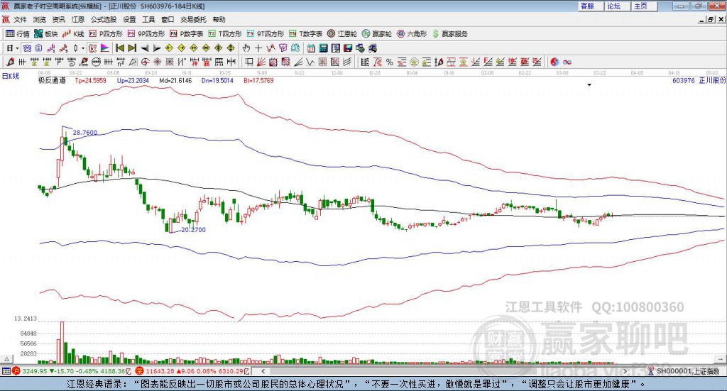This screenshot has height=391, width=727.
Task: Click the red-blue yin-yang icon
Action: tap(554, 62)
